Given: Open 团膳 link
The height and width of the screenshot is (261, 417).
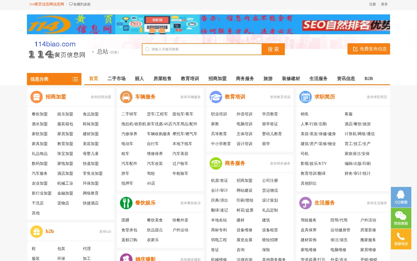Looking at the screenshot, I should pos(125,220).
